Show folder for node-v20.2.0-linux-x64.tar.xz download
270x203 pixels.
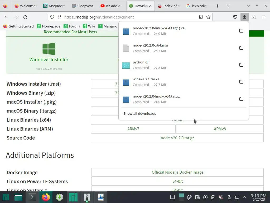point(241,99)
